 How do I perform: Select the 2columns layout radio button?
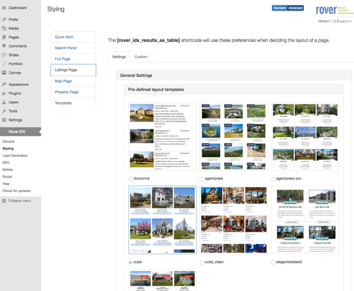click(131, 179)
